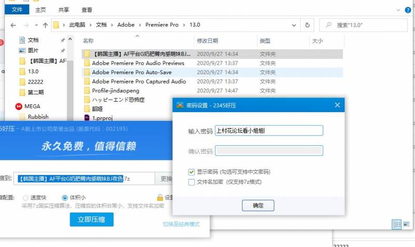Image resolution: width=415 pixels, height=247 pixels.
Task: Sort by 类型 column header
Action: coord(265,40)
